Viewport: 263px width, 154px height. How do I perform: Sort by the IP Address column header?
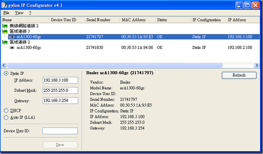tap(243, 20)
